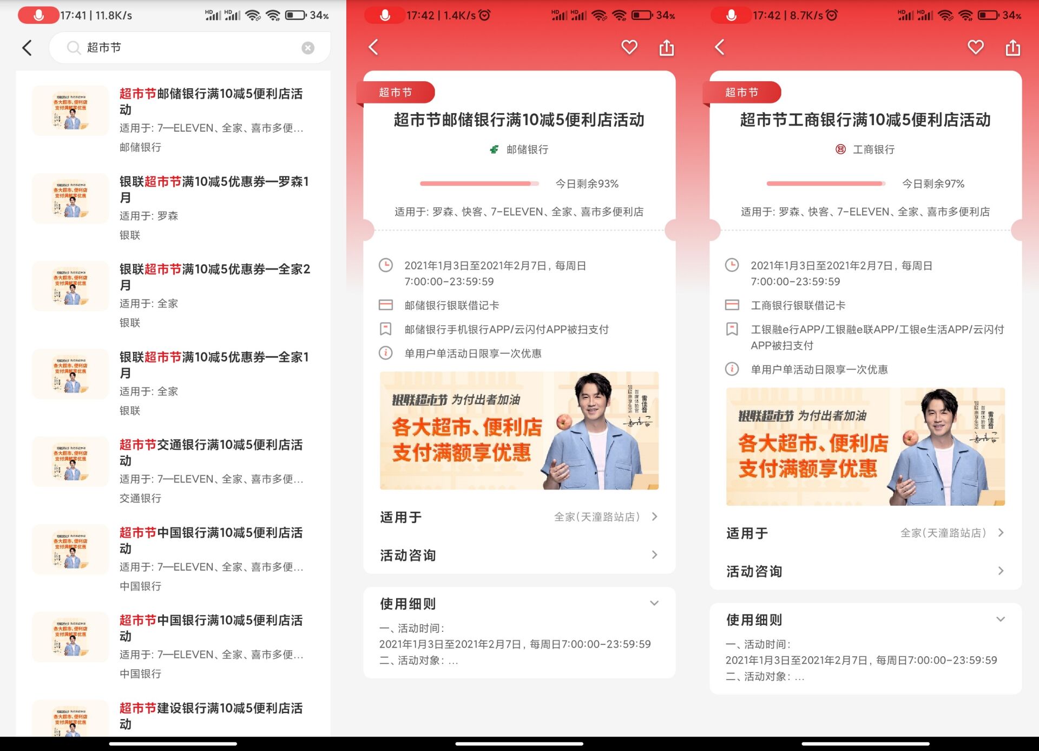Viewport: 1039px width, 751px height.
Task: Expand 适用于 全家(天潼路站店) on 工商银行 page
Action: click(865, 533)
